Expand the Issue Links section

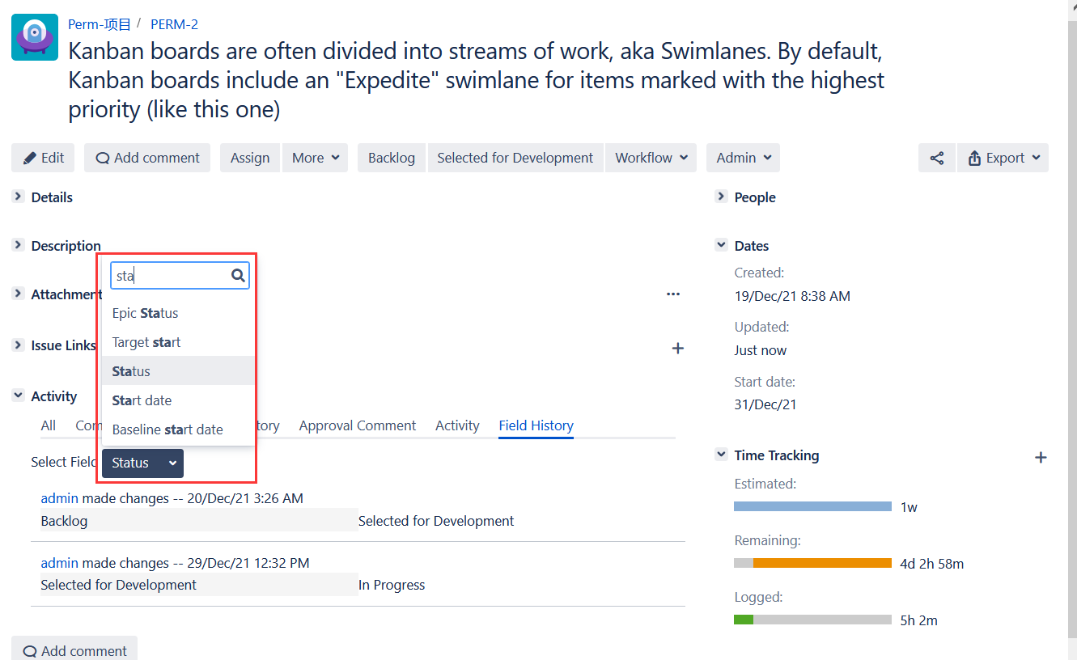pyautogui.click(x=18, y=345)
